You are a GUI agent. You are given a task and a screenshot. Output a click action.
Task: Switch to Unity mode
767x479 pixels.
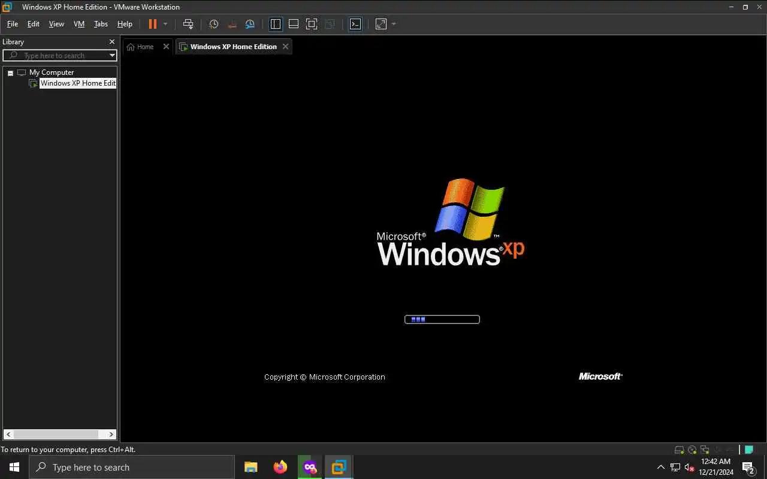coord(330,24)
